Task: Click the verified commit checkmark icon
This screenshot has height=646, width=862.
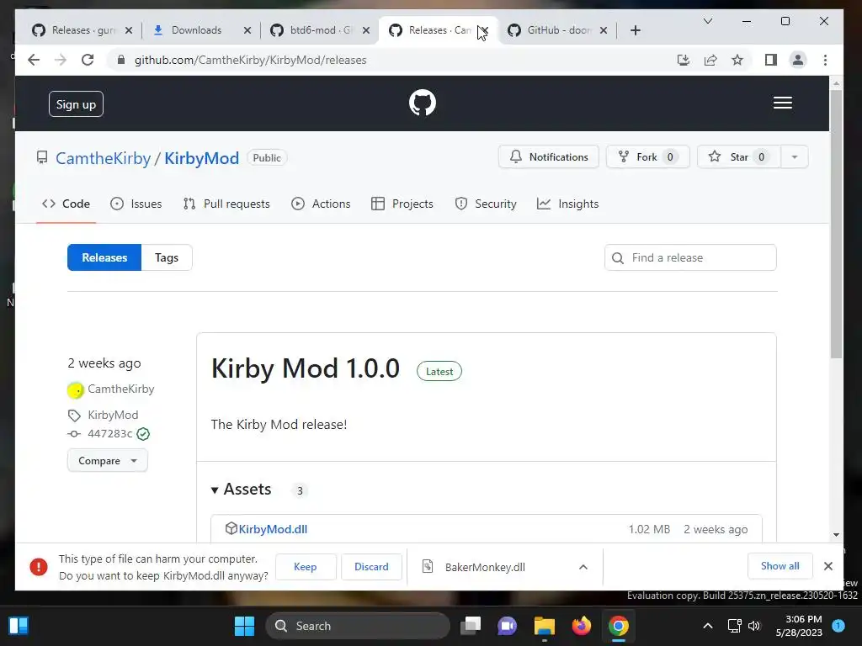Action: click(x=143, y=434)
